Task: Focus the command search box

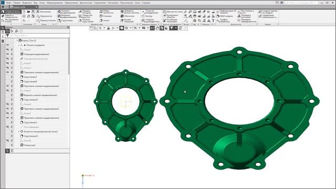Action: (x=301, y=3)
